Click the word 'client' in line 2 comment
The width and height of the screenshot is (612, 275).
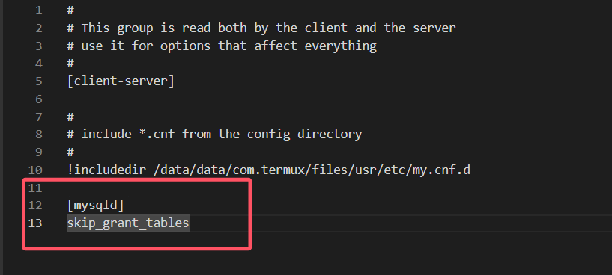pos(326,28)
